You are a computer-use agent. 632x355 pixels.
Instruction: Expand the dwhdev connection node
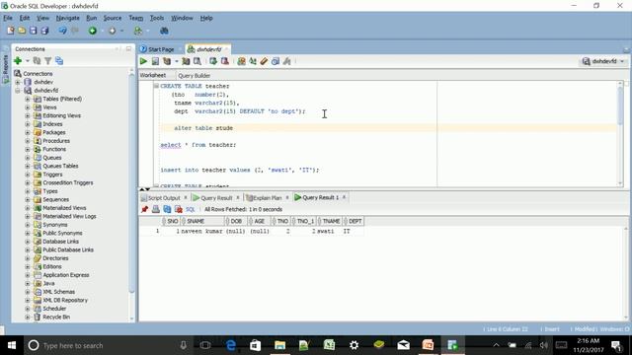[18, 82]
